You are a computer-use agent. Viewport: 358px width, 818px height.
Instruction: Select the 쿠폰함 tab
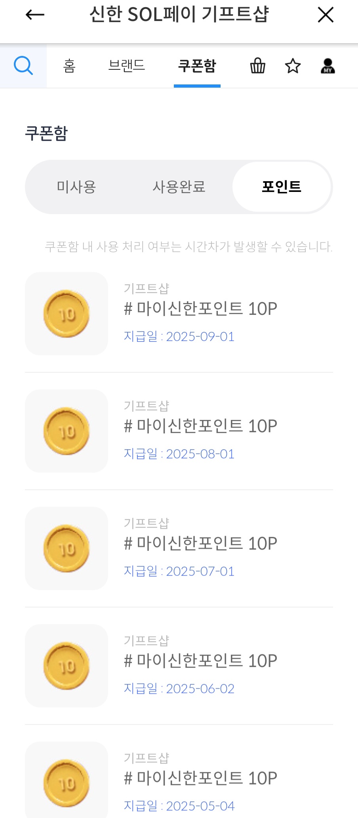pyautogui.click(x=197, y=66)
